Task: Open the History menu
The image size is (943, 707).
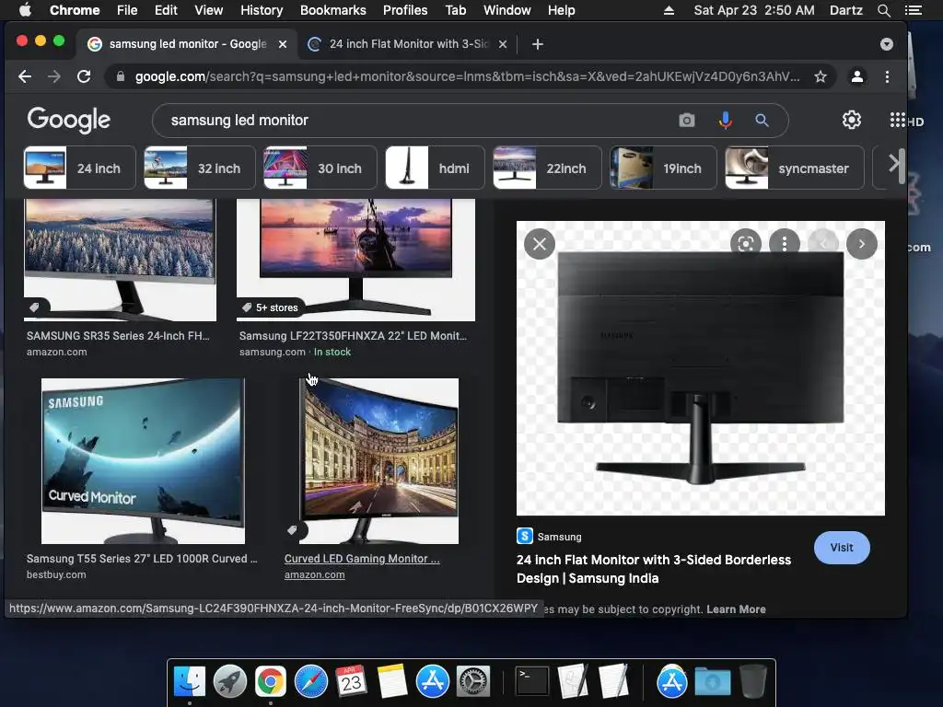Action: pos(262,10)
